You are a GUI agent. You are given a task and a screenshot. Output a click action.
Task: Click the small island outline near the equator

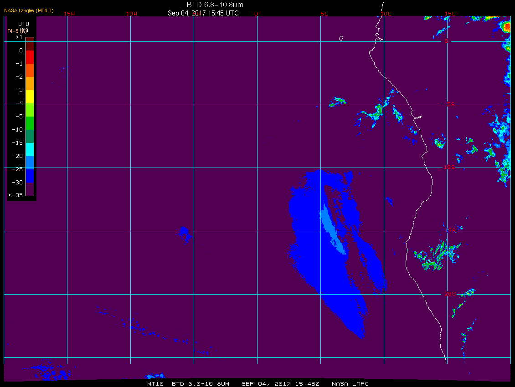pyautogui.click(x=341, y=38)
